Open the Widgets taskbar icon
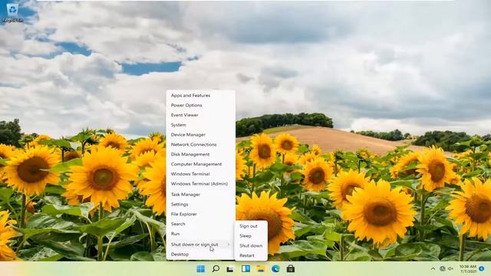Screen dimensions: 491x276 coord(245,269)
